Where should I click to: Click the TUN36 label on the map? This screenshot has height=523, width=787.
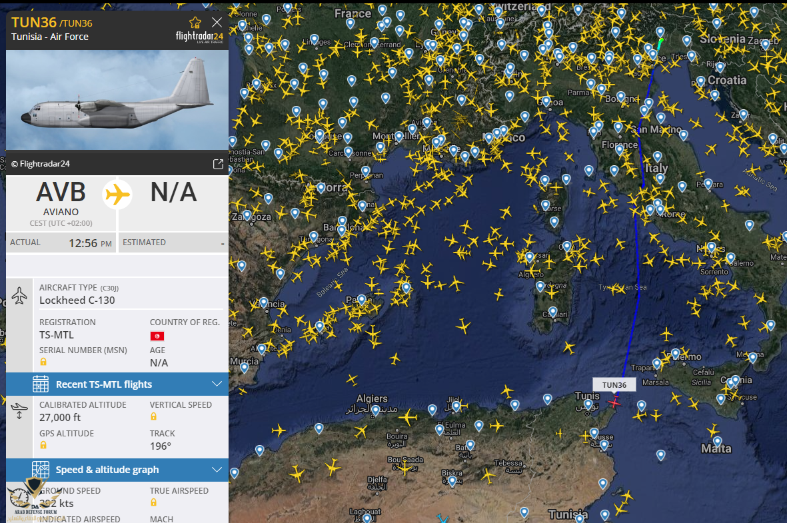pos(614,385)
